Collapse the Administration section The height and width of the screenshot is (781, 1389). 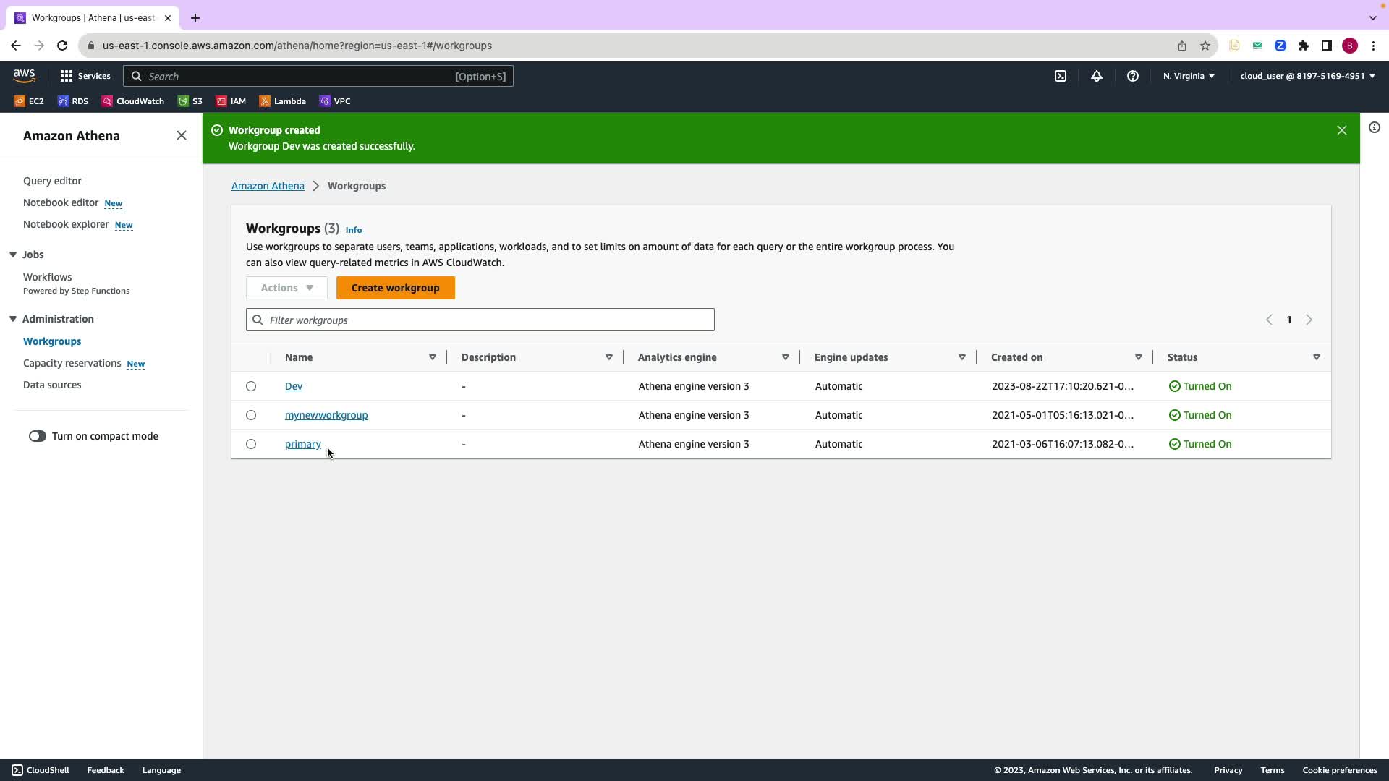(x=13, y=319)
